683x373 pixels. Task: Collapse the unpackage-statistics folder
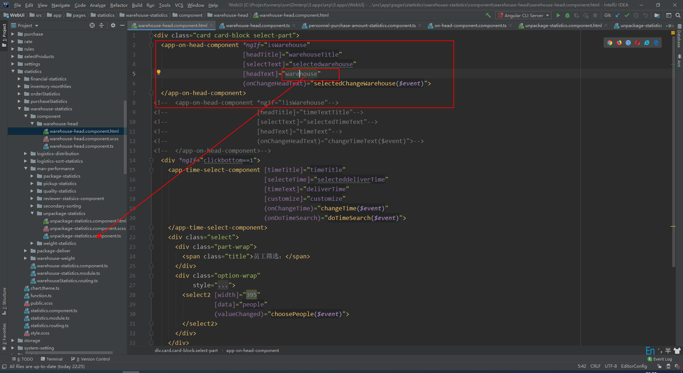pyautogui.click(x=32, y=213)
